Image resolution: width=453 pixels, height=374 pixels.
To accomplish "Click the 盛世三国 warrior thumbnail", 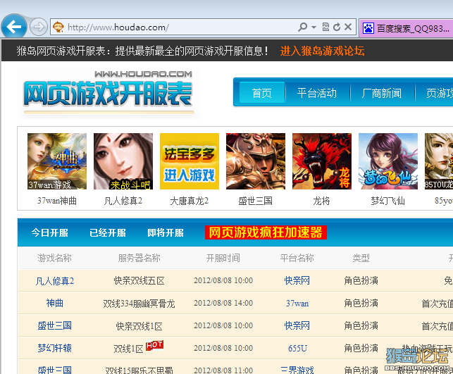I will coord(256,161).
